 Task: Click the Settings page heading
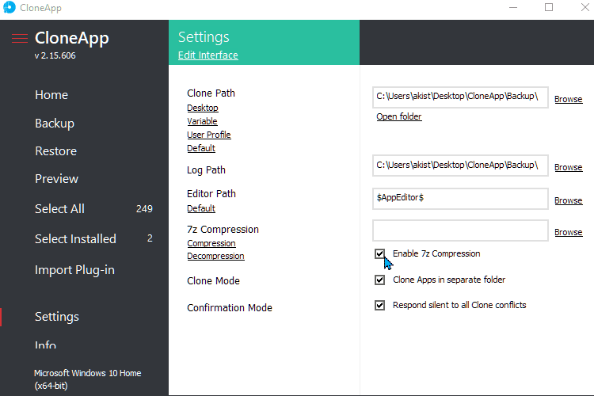point(204,37)
